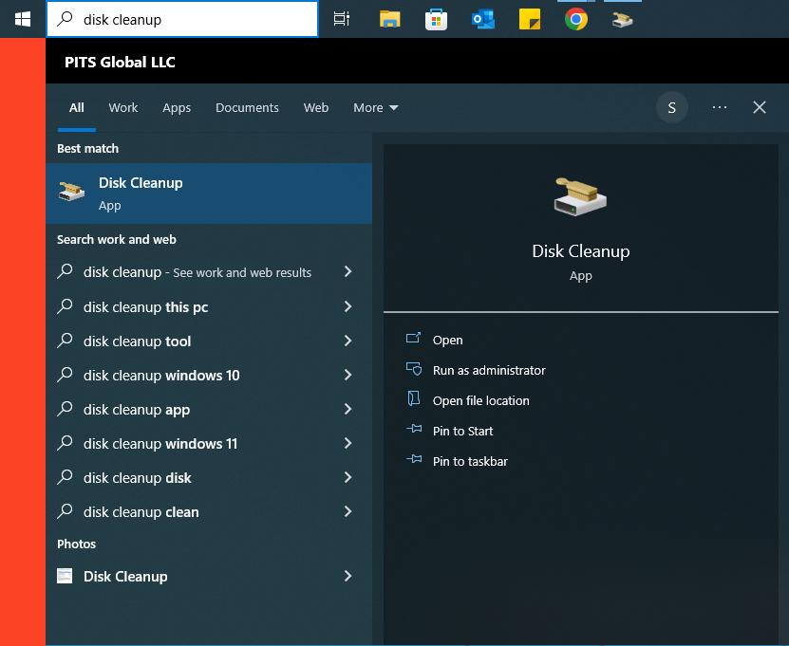Click the Disk Cleanup taskbar icon
This screenshot has height=646, width=789.
[x=623, y=20]
